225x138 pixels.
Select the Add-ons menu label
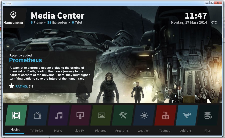[x=186, y=131]
